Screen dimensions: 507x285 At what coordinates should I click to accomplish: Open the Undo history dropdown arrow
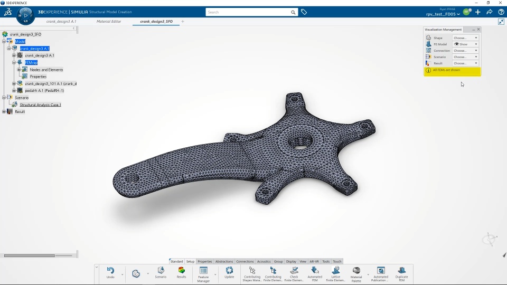point(122,274)
